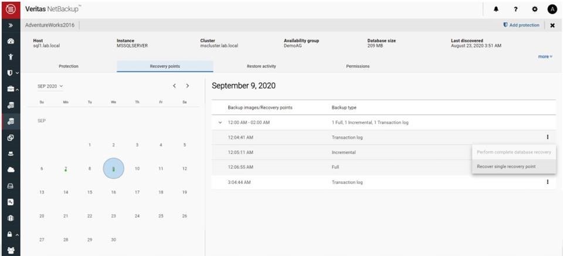Select September 7 on calendar

click(x=66, y=169)
